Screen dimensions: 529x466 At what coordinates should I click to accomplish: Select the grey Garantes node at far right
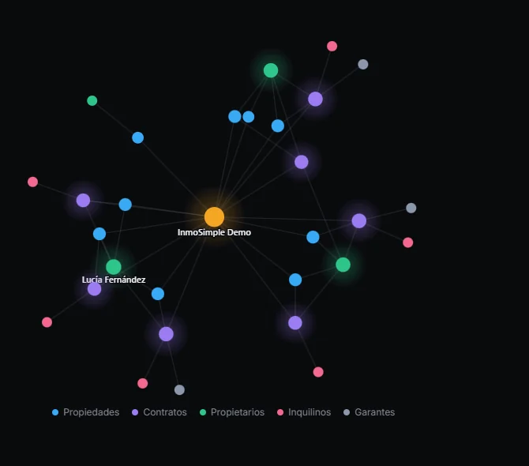coord(411,208)
